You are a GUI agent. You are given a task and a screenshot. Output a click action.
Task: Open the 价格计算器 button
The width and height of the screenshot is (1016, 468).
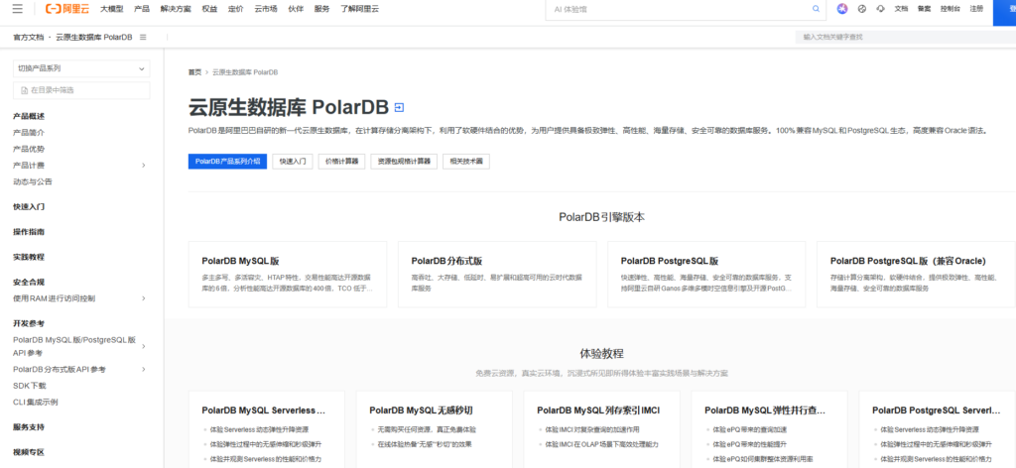coord(342,162)
